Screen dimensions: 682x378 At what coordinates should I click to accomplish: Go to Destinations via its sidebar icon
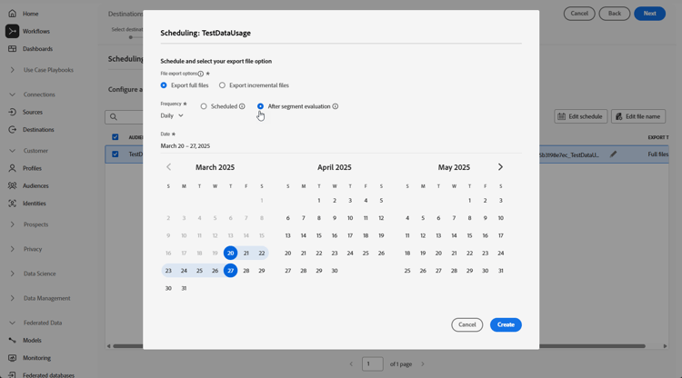coord(12,129)
